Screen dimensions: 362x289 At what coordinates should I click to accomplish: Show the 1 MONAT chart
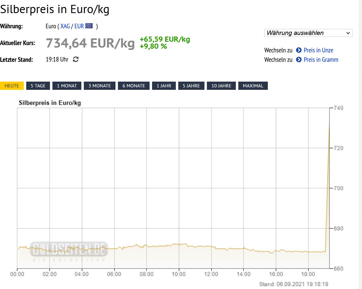[67, 86]
